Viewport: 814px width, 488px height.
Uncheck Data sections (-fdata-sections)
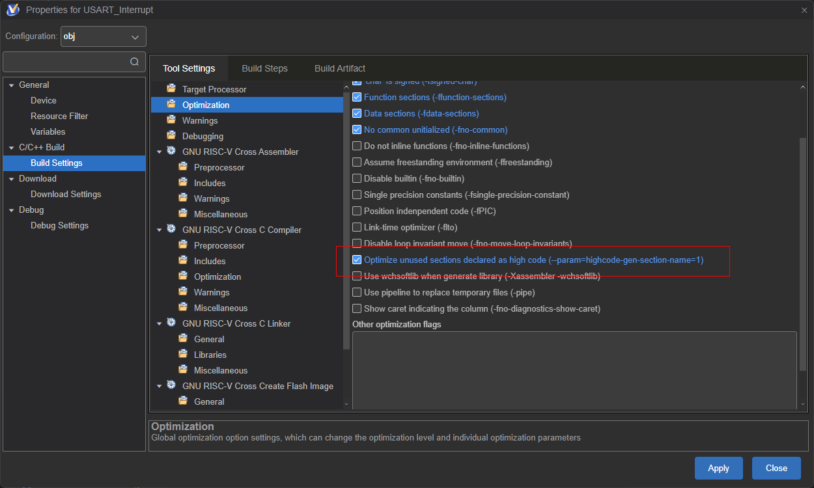[x=357, y=113]
